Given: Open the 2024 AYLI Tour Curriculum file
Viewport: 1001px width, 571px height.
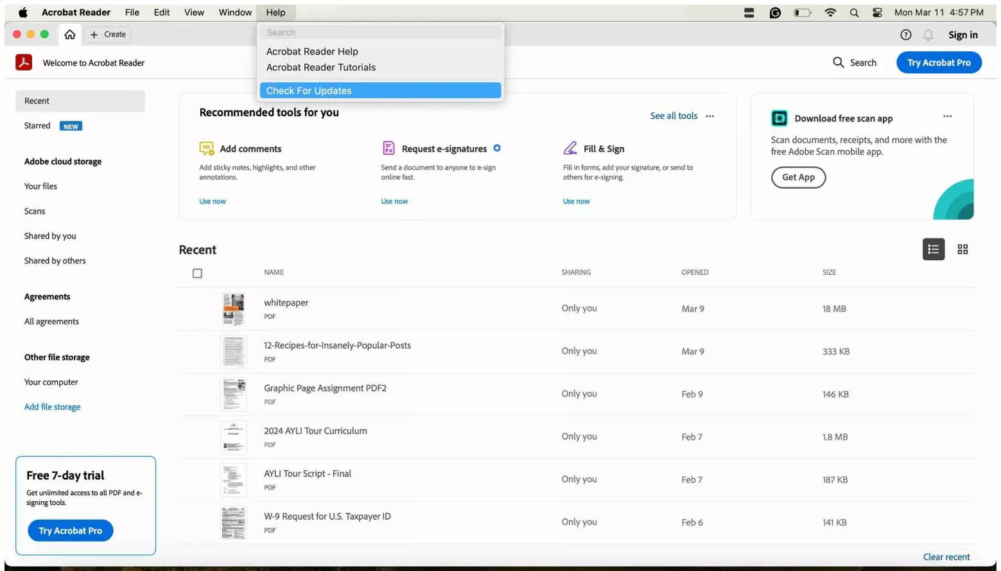Looking at the screenshot, I should [315, 431].
